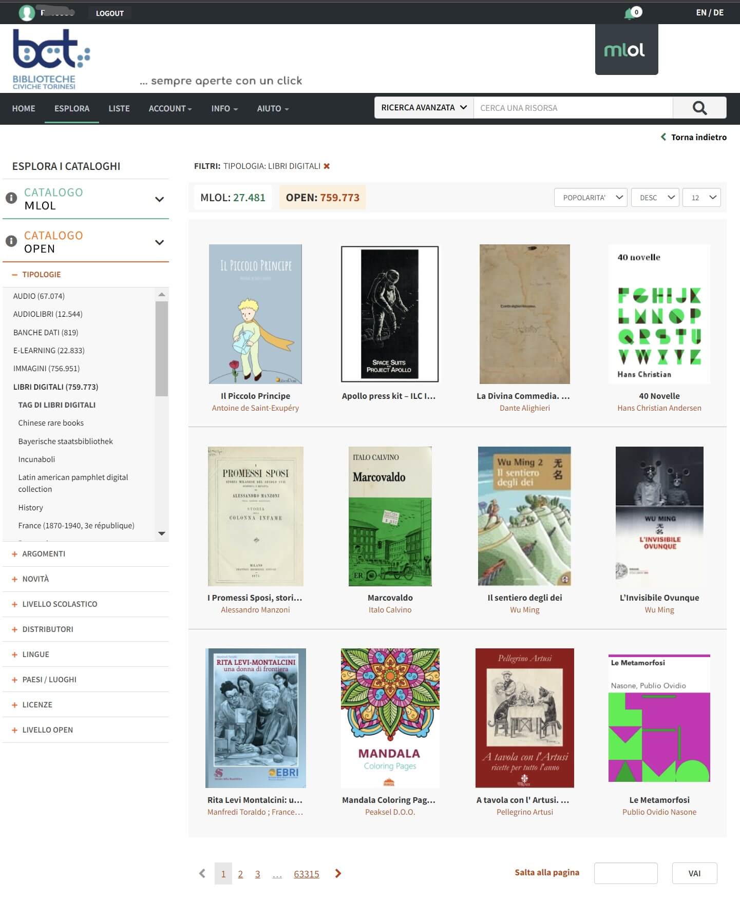The height and width of the screenshot is (903, 740).
Task: Click the info icon beside Catalogo MLOL
Action: click(x=11, y=198)
